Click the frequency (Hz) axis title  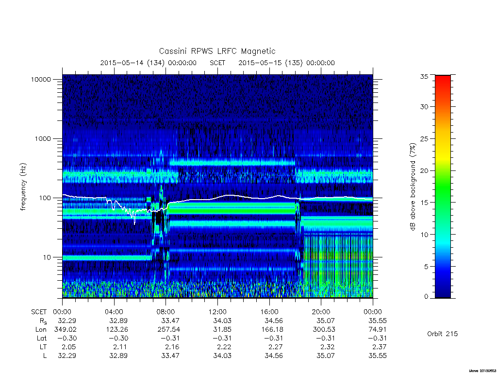click(x=23, y=187)
